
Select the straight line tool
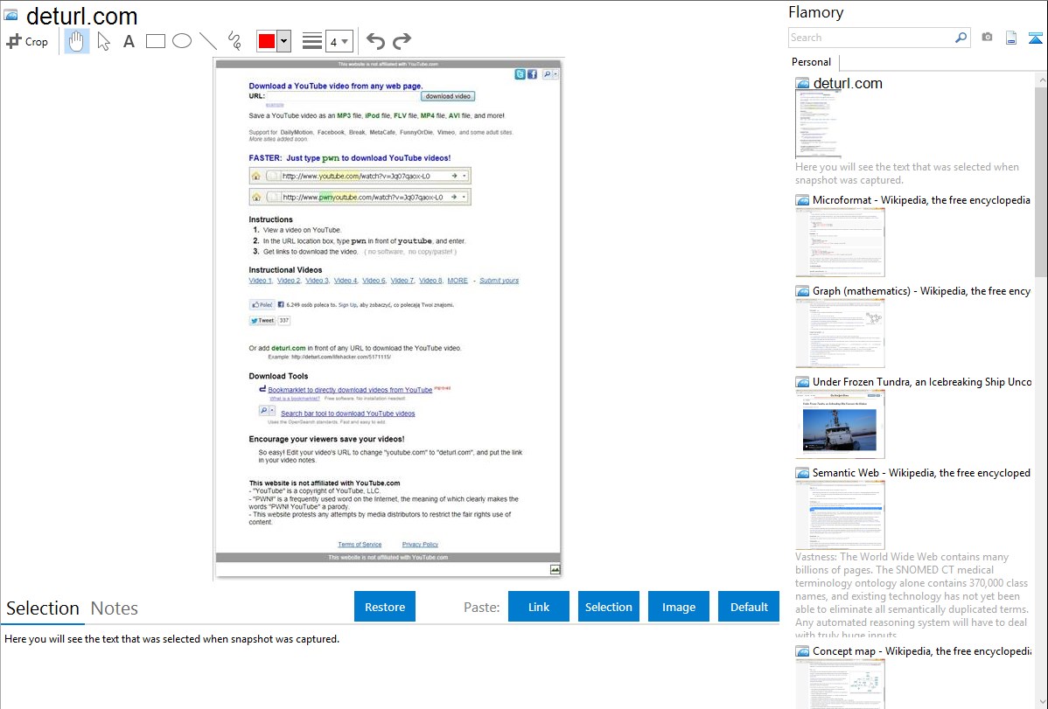click(x=208, y=41)
